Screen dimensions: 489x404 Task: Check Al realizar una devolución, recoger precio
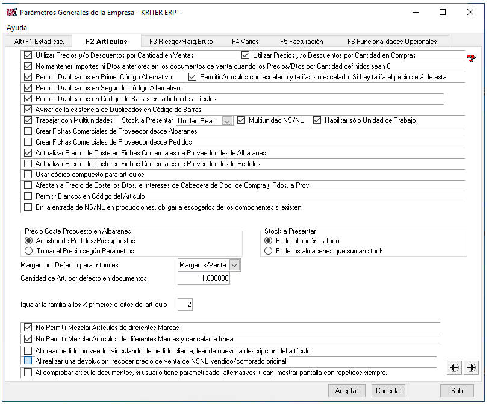point(28,361)
